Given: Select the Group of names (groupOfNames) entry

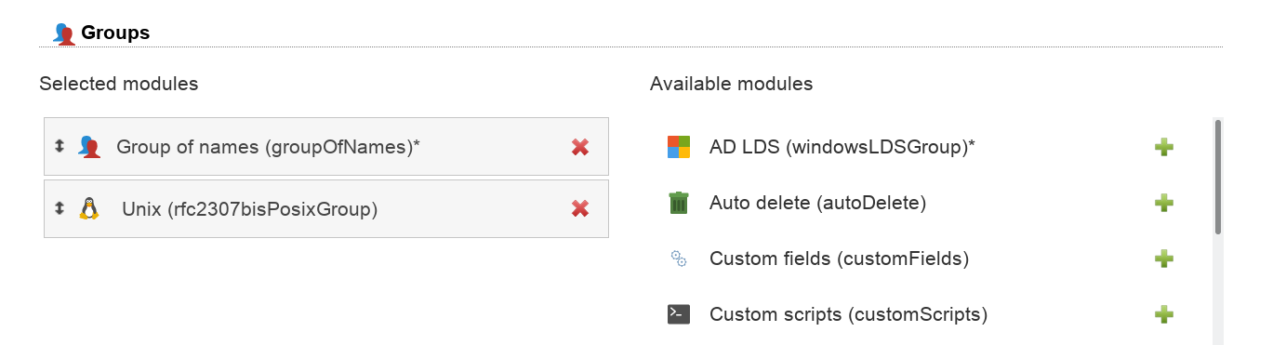Looking at the screenshot, I should tap(326, 146).
